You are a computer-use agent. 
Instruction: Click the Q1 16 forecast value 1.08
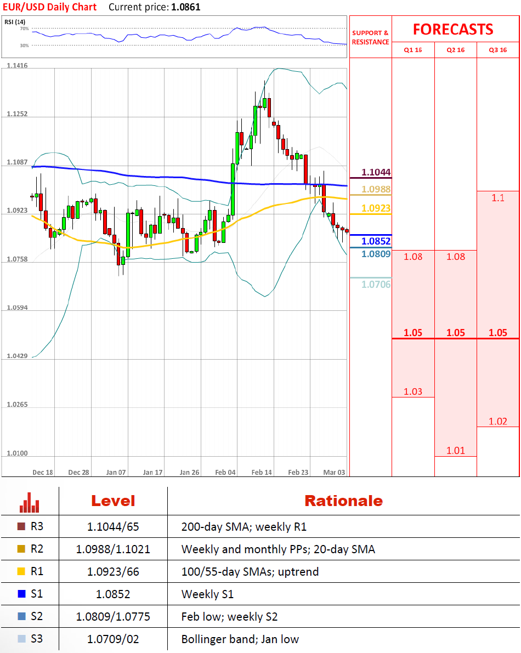tap(413, 257)
